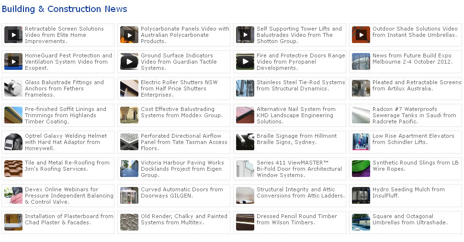Open Retractable Screen Solutions Video article link
Viewport: 464px width, 242px height.
[64, 35]
